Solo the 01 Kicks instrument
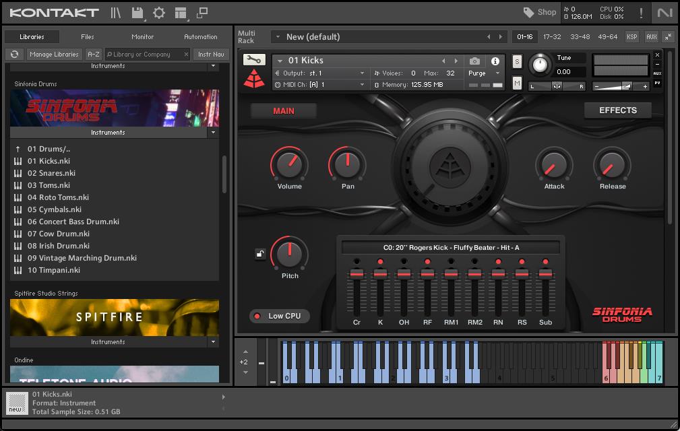Image resolution: width=680 pixels, height=431 pixels. coord(517,62)
